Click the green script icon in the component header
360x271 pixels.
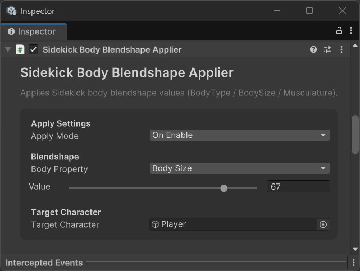pos(20,50)
